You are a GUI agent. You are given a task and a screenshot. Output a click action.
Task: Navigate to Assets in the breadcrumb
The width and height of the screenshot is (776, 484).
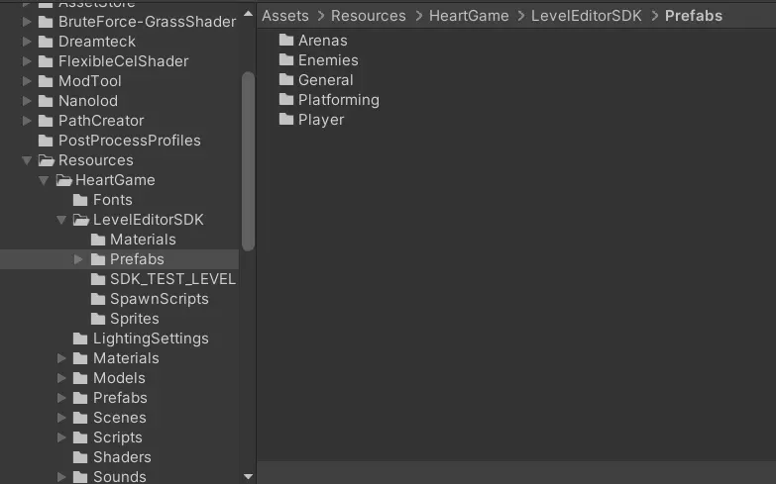point(284,16)
